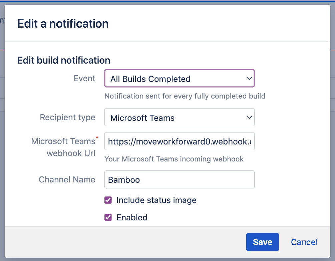Image resolution: width=335 pixels, height=261 pixels.
Task: Click the "Edit a notification" dialog title
Action: click(x=63, y=23)
